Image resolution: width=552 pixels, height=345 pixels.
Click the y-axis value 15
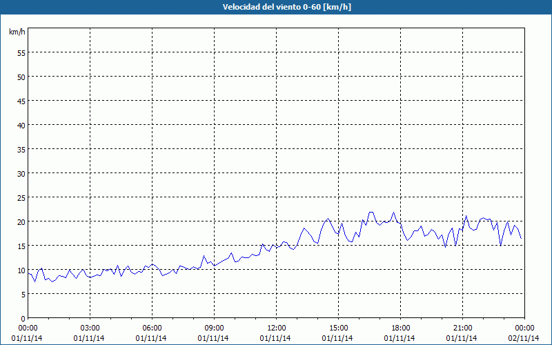pyautogui.click(x=21, y=246)
